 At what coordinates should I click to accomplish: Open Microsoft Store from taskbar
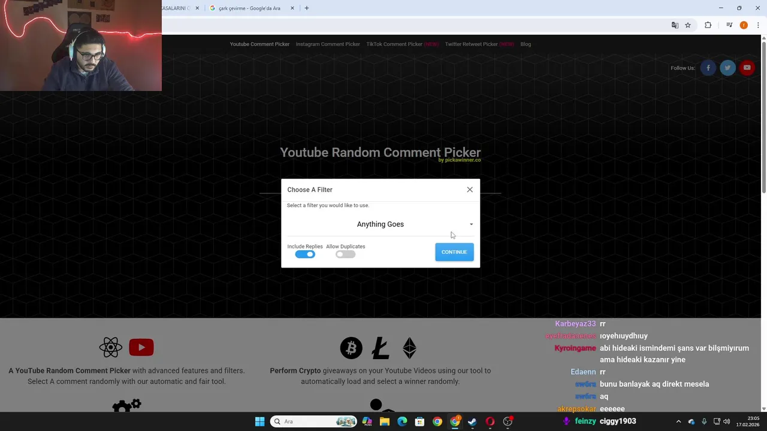coord(419,421)
